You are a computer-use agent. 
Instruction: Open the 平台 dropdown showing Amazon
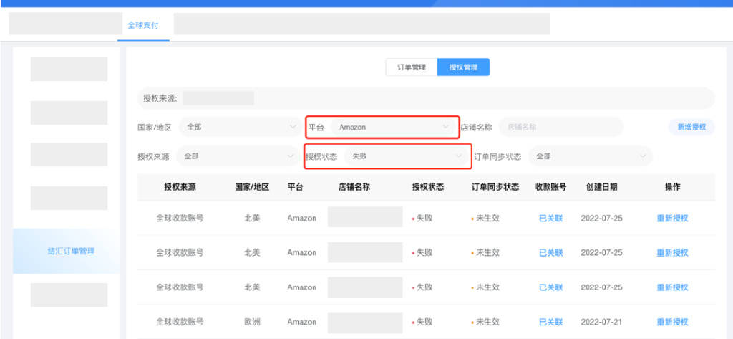pyautogui.click(x=392, y=127)
